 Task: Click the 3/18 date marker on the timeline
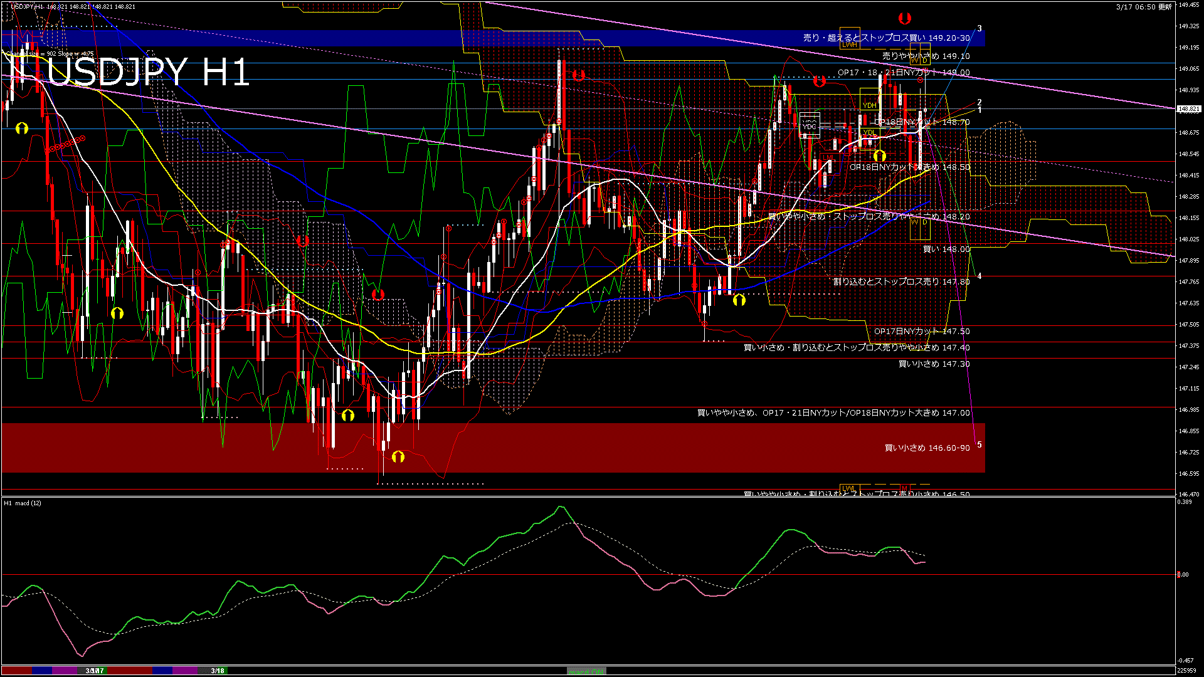tap(218, 671)
